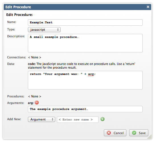Click the bold Edit Procedure: heading
Viewport: 154px width, 141px height.
pyautogui.click(x=19, y=15)
